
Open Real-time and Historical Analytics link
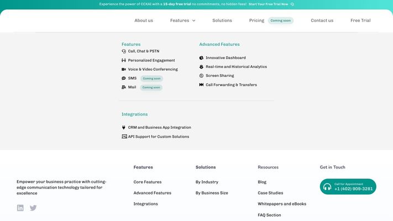(236, 67)
